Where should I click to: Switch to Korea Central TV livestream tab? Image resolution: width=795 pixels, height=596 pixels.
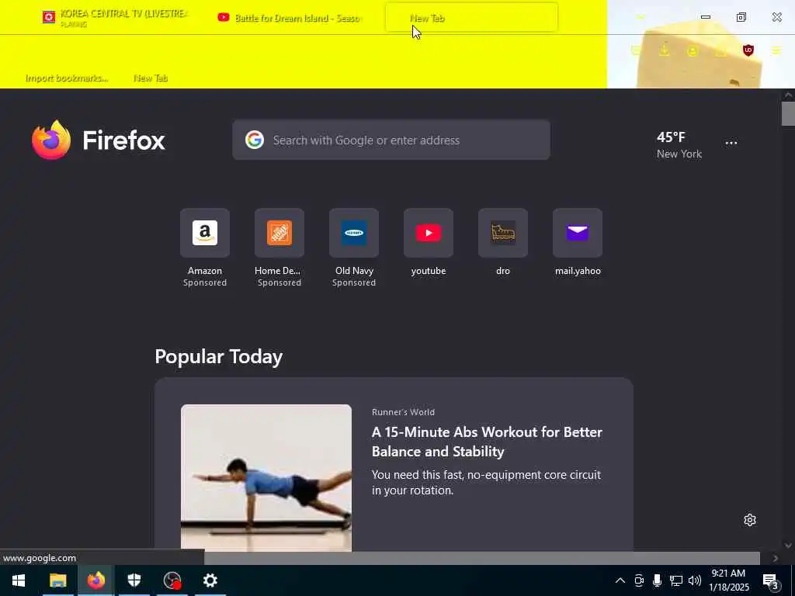[x=116, y=18]
